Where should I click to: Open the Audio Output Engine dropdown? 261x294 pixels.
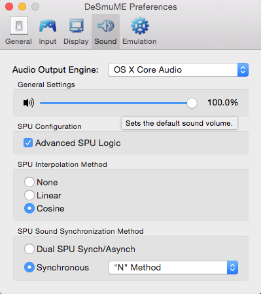click(178, 70)
